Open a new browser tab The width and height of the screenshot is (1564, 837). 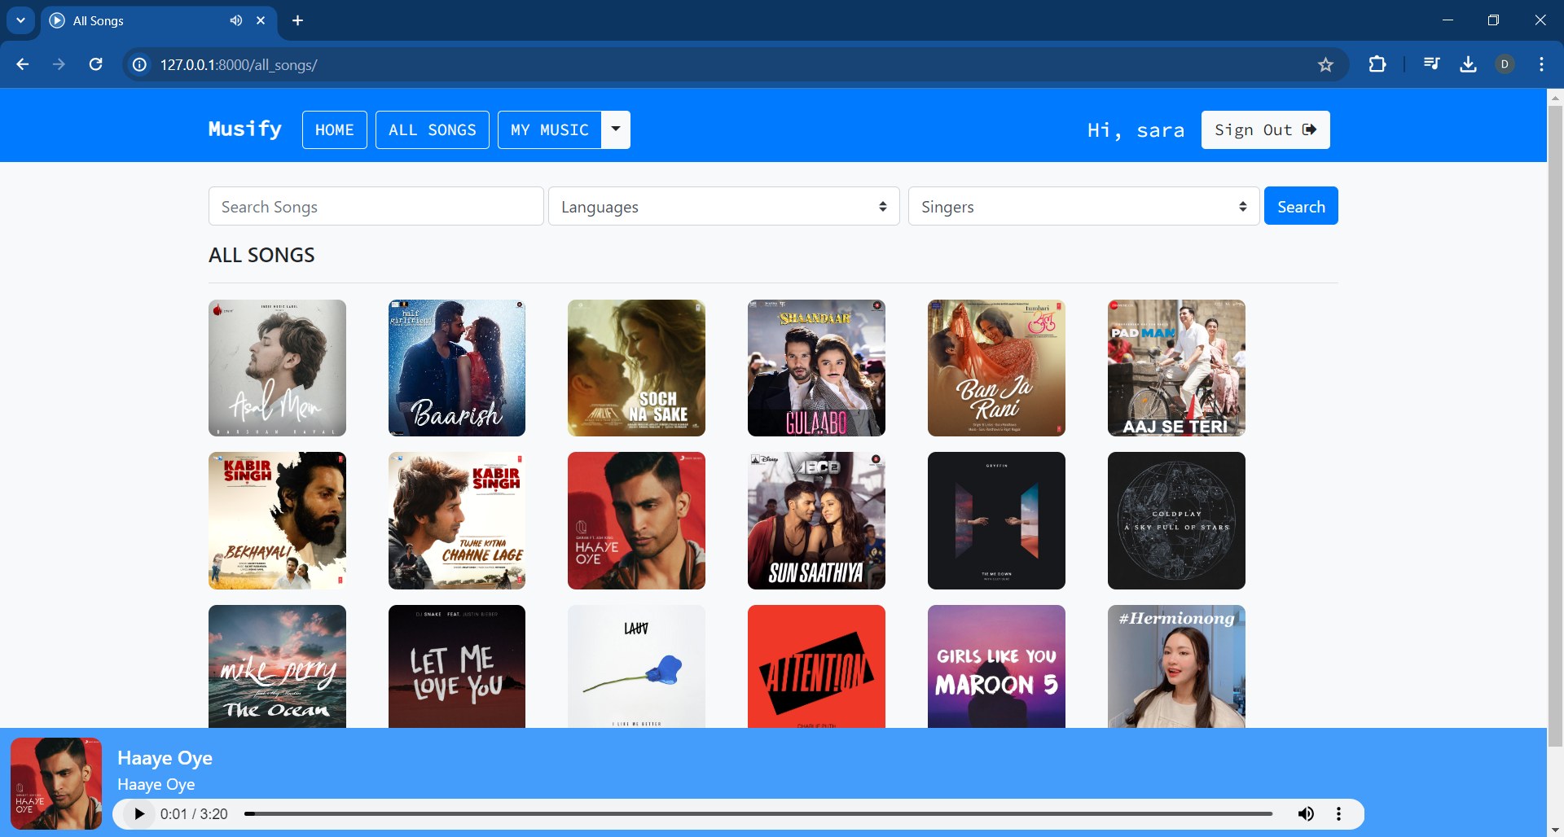click(x=298, y=20)
